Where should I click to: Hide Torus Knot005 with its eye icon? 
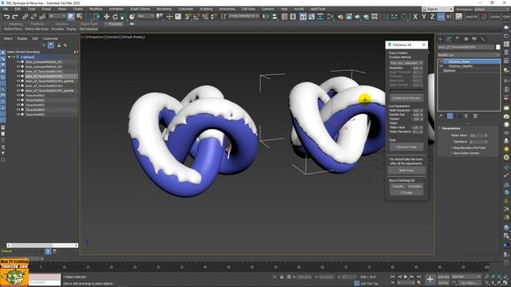click(x=18, y=115)
